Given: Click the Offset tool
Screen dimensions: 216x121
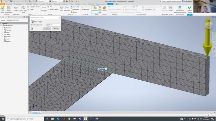Looking at the screenshot, I should point(30,9).
